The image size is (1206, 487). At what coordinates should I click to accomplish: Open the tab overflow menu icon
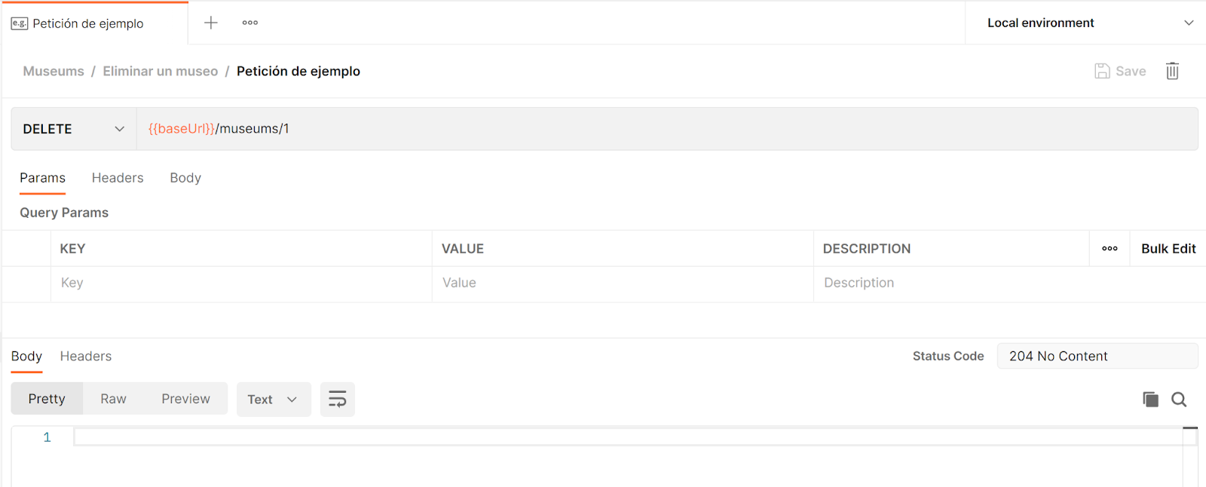pos(249,22)
